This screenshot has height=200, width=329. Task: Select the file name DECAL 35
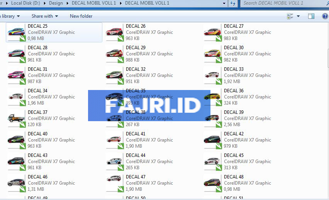click(136, 91)
